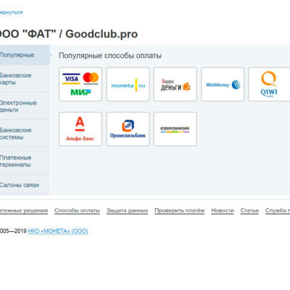The image size is (290, 290).
Task: Open the Платежные терминалы tab
Action: (25, 161)
